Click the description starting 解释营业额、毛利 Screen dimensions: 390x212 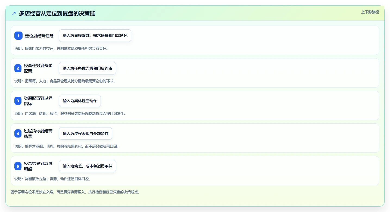(x=67, y=146)
